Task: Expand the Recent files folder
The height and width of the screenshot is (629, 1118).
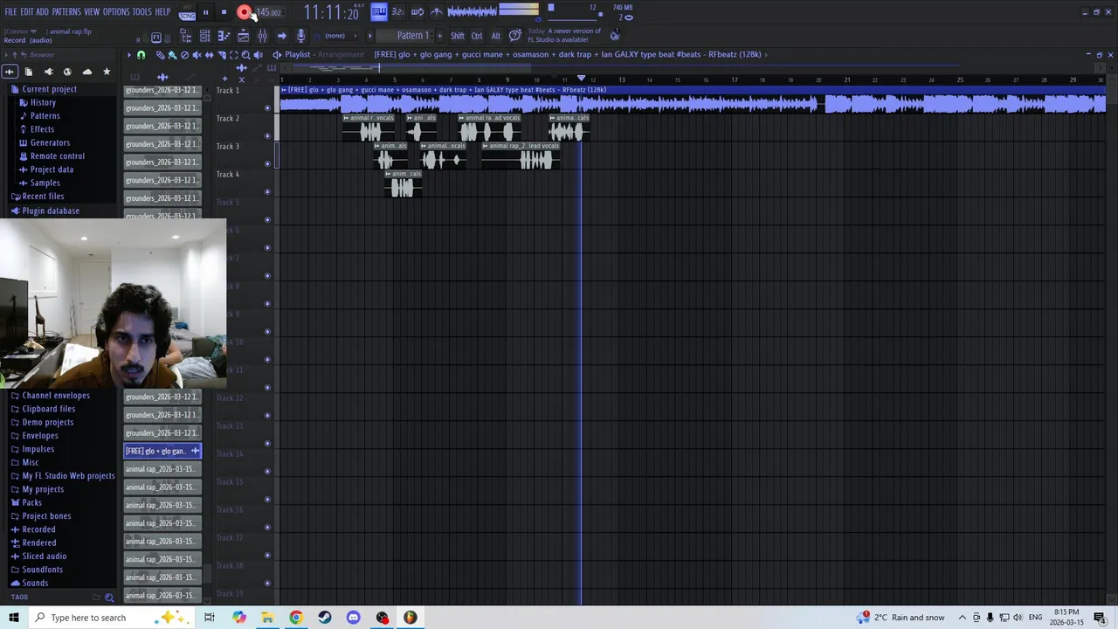Action: 43,197
